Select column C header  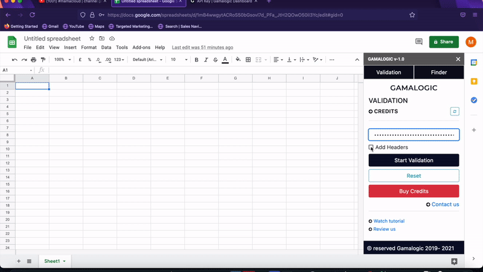[x=100, y=79]
